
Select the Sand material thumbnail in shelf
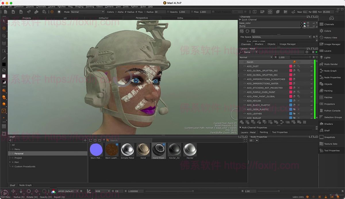pyautogui.click(x=143, y=150)
